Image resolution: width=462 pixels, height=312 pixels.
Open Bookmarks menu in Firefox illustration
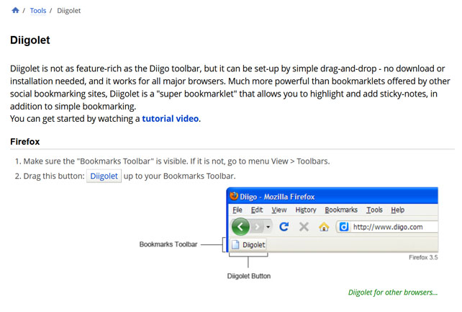(x=341, y=210)
